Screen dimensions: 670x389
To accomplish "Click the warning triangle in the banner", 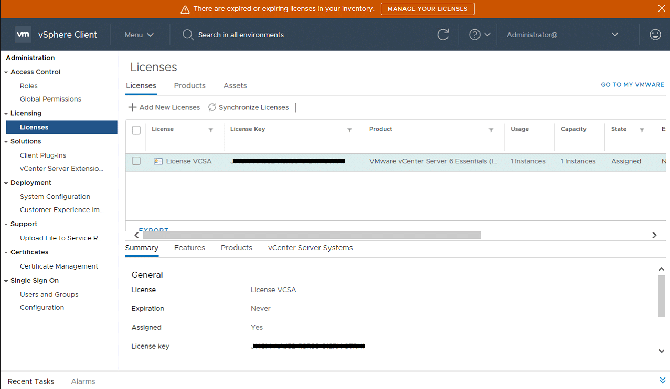I will (x=185, y=9).
